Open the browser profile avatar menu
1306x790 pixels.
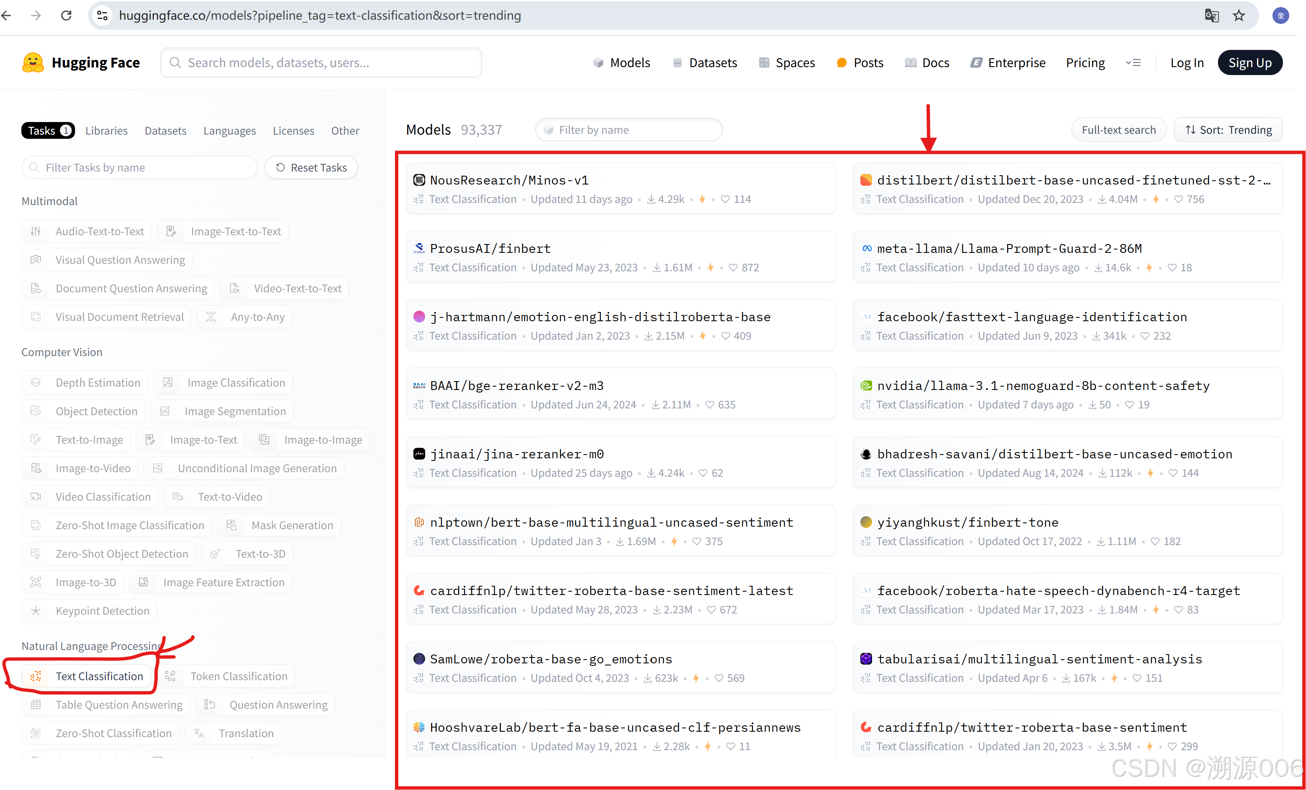tap(1280, 16)
